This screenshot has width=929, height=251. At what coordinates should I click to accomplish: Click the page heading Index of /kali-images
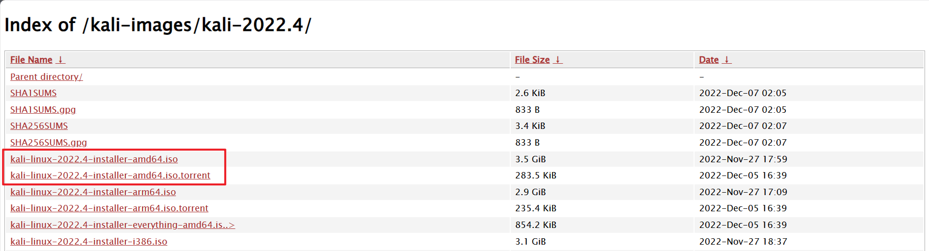click(157, 25)
